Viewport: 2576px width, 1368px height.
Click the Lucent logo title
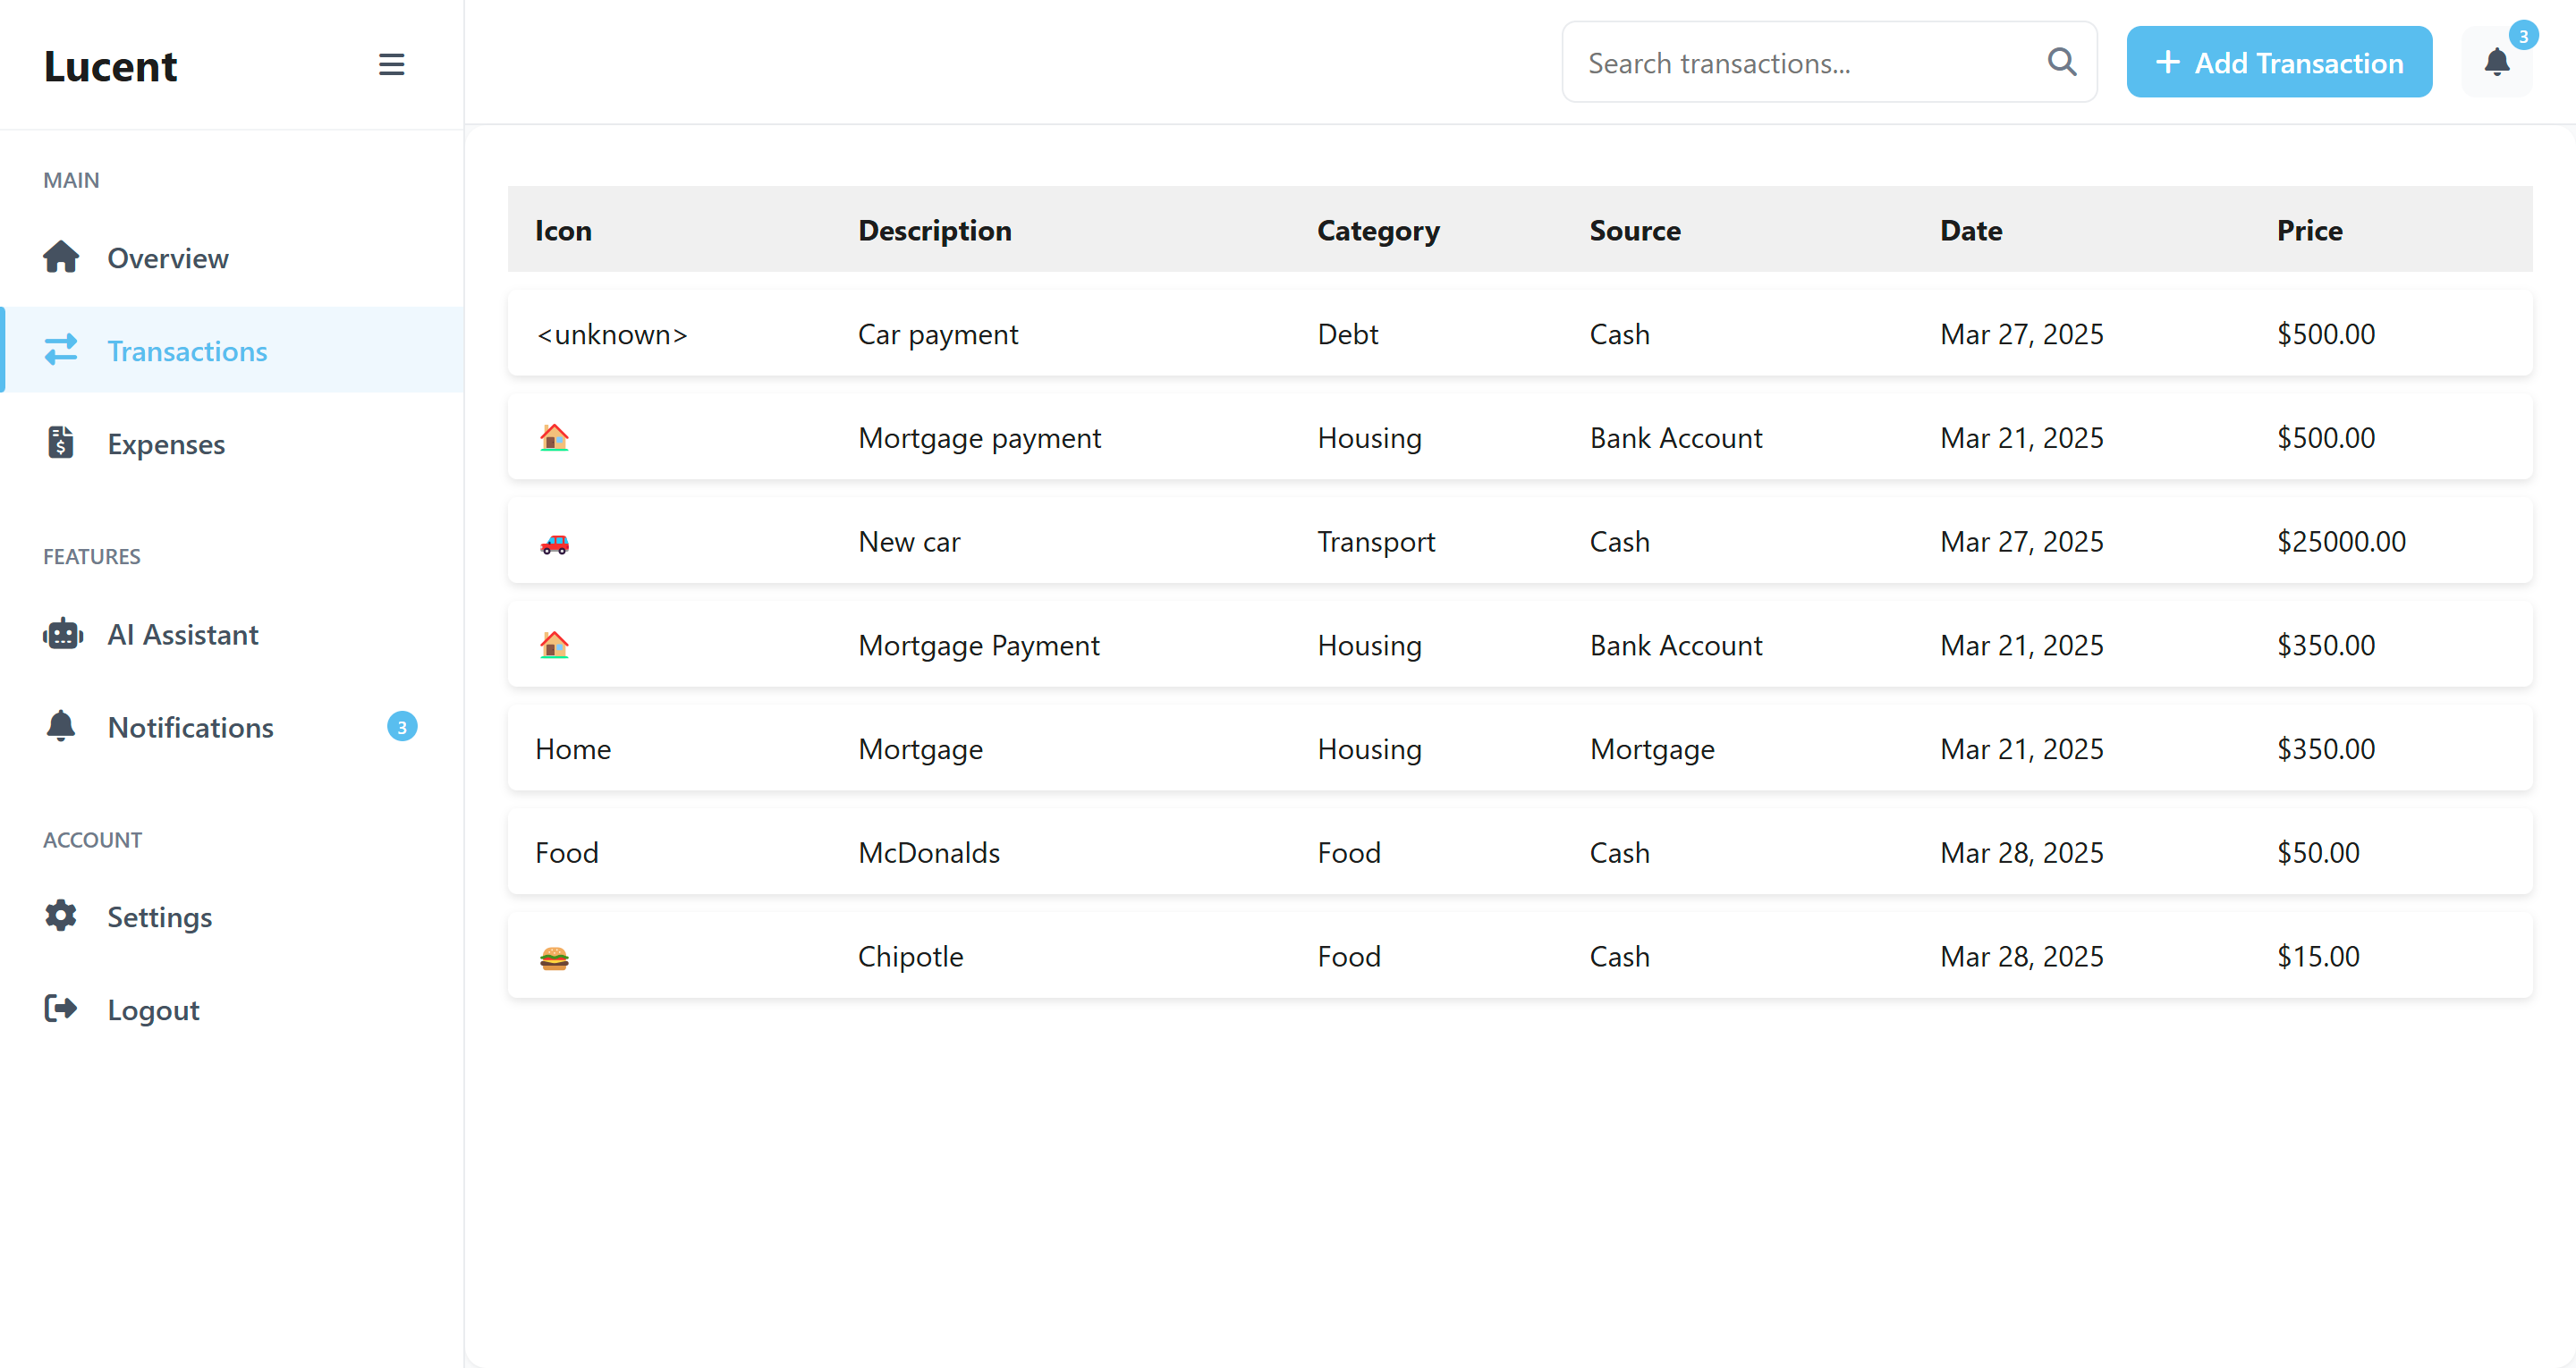tap(110, 66)
